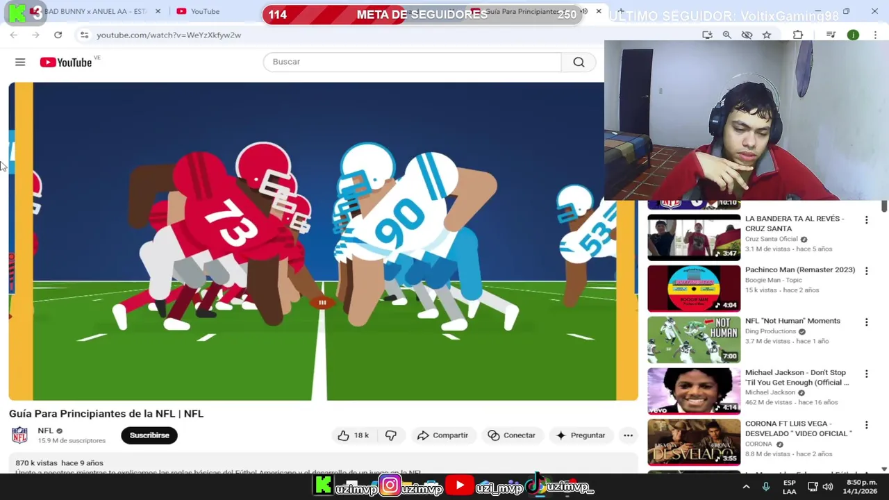Open the zoom magnifier icon in address bar
Image resolution: width=889 pixels, height=500 pixels.
coord(726,35)
